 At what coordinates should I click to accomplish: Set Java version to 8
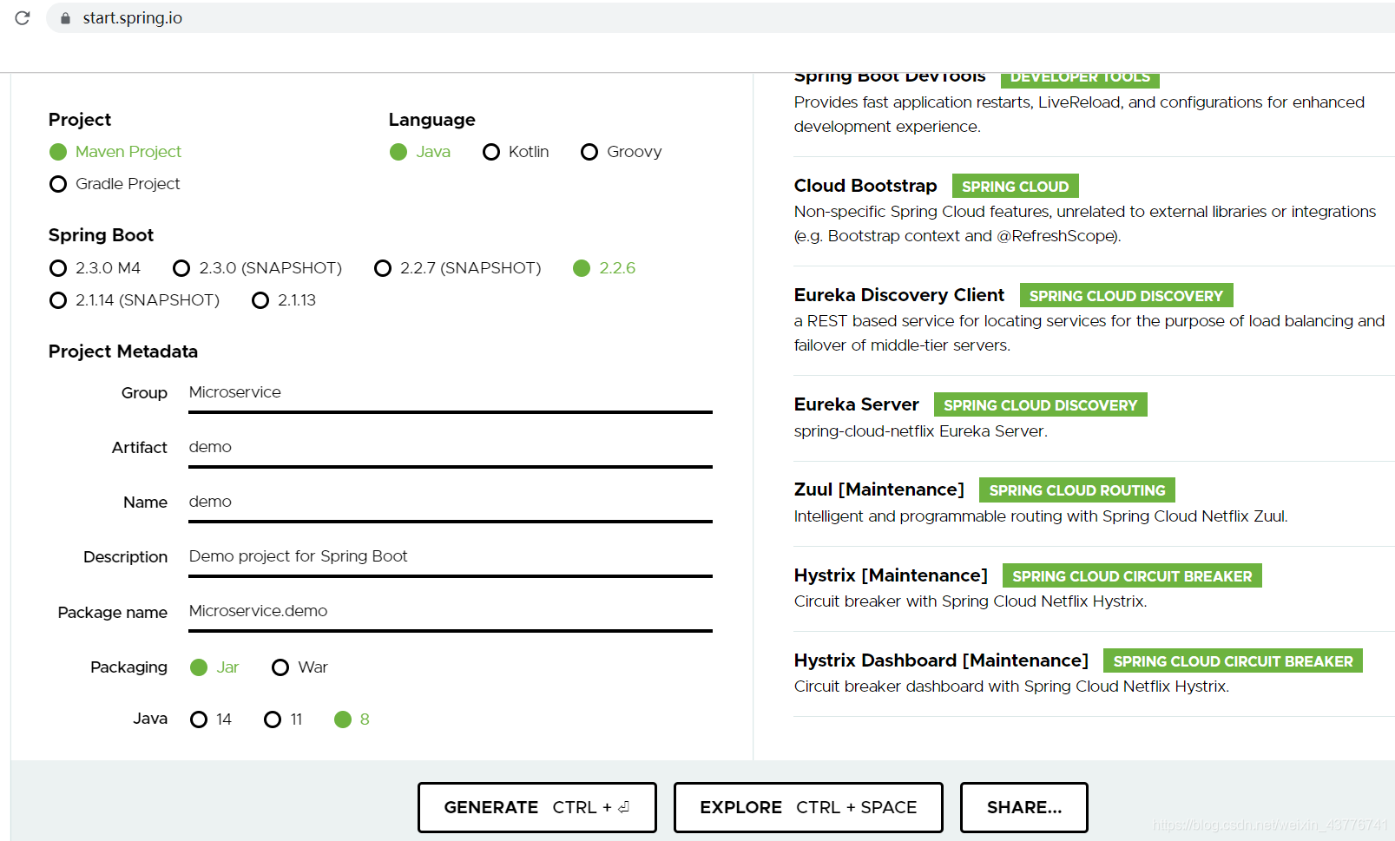[352, 719]
